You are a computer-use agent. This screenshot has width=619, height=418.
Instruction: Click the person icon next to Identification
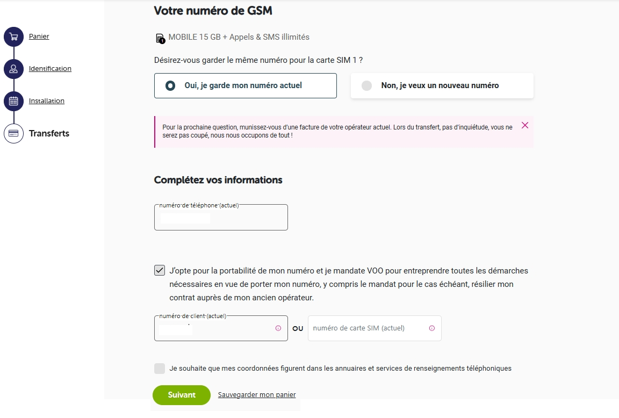(13, 68)
